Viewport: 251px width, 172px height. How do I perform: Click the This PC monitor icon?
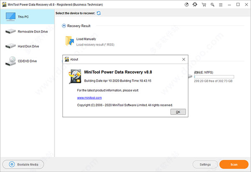point(10,17)
